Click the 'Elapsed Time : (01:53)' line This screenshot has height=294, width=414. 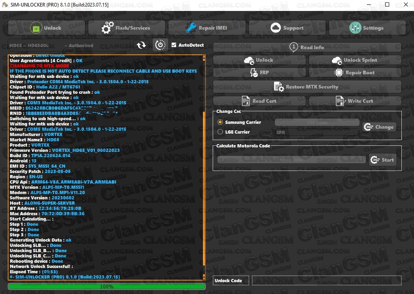33,272
